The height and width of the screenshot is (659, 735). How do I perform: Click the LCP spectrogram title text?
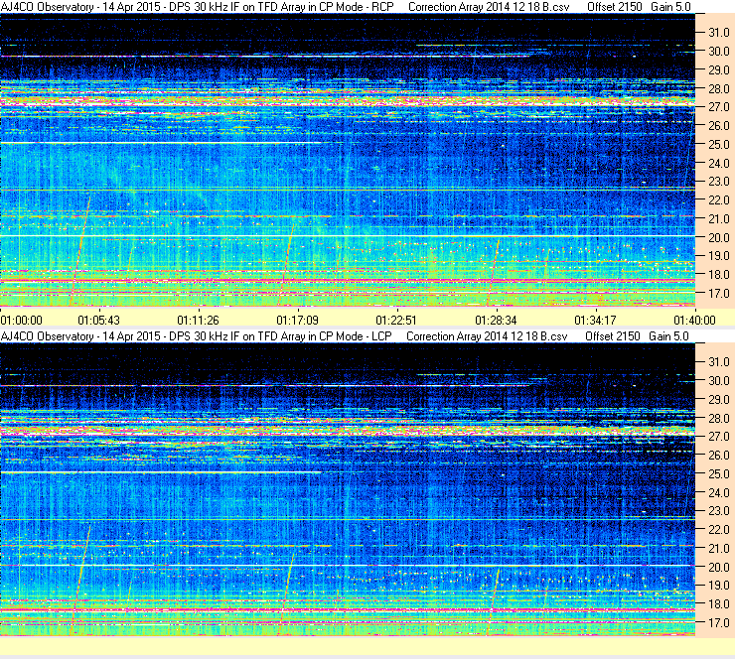(197, 336)
